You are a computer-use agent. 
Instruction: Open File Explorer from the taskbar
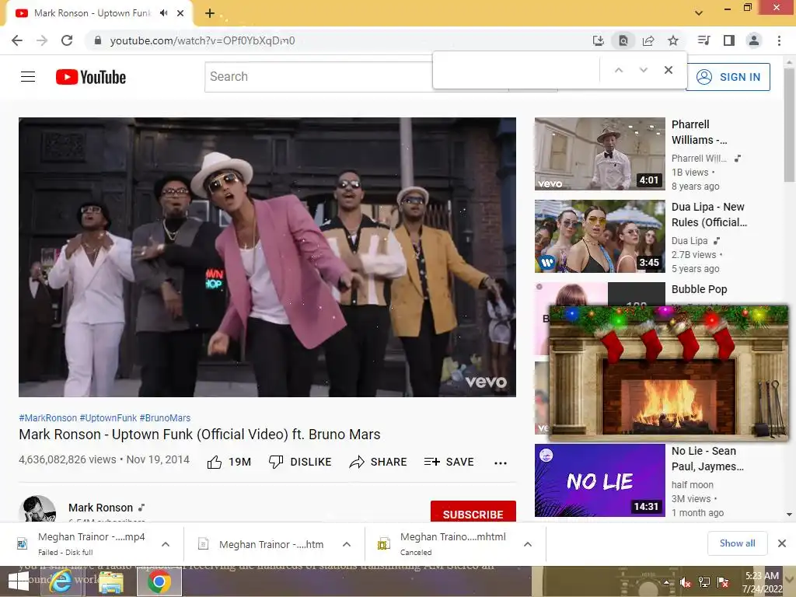coord(110,581)
